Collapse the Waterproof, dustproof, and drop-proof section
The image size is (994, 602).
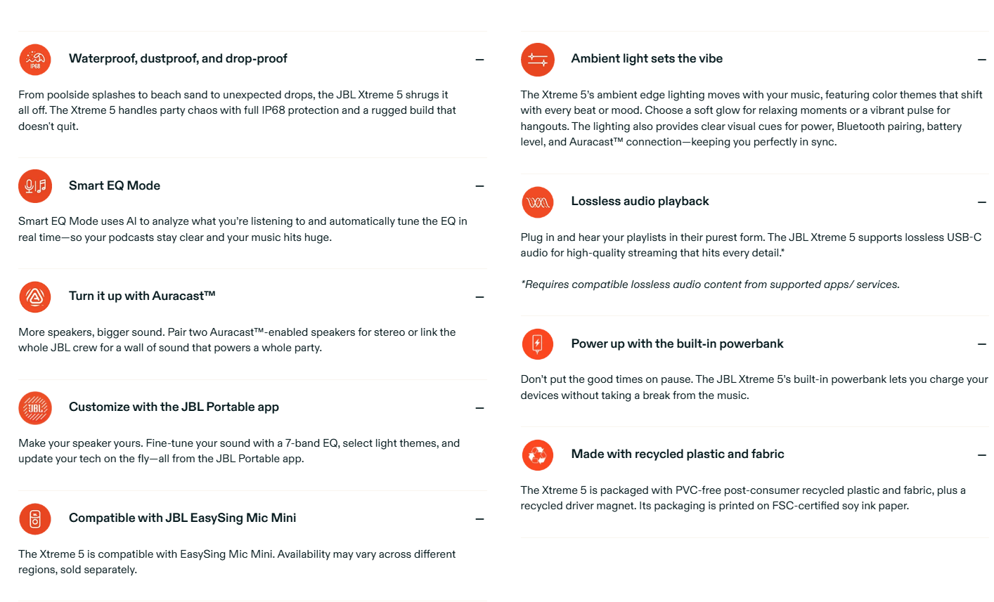coord(479,60)
